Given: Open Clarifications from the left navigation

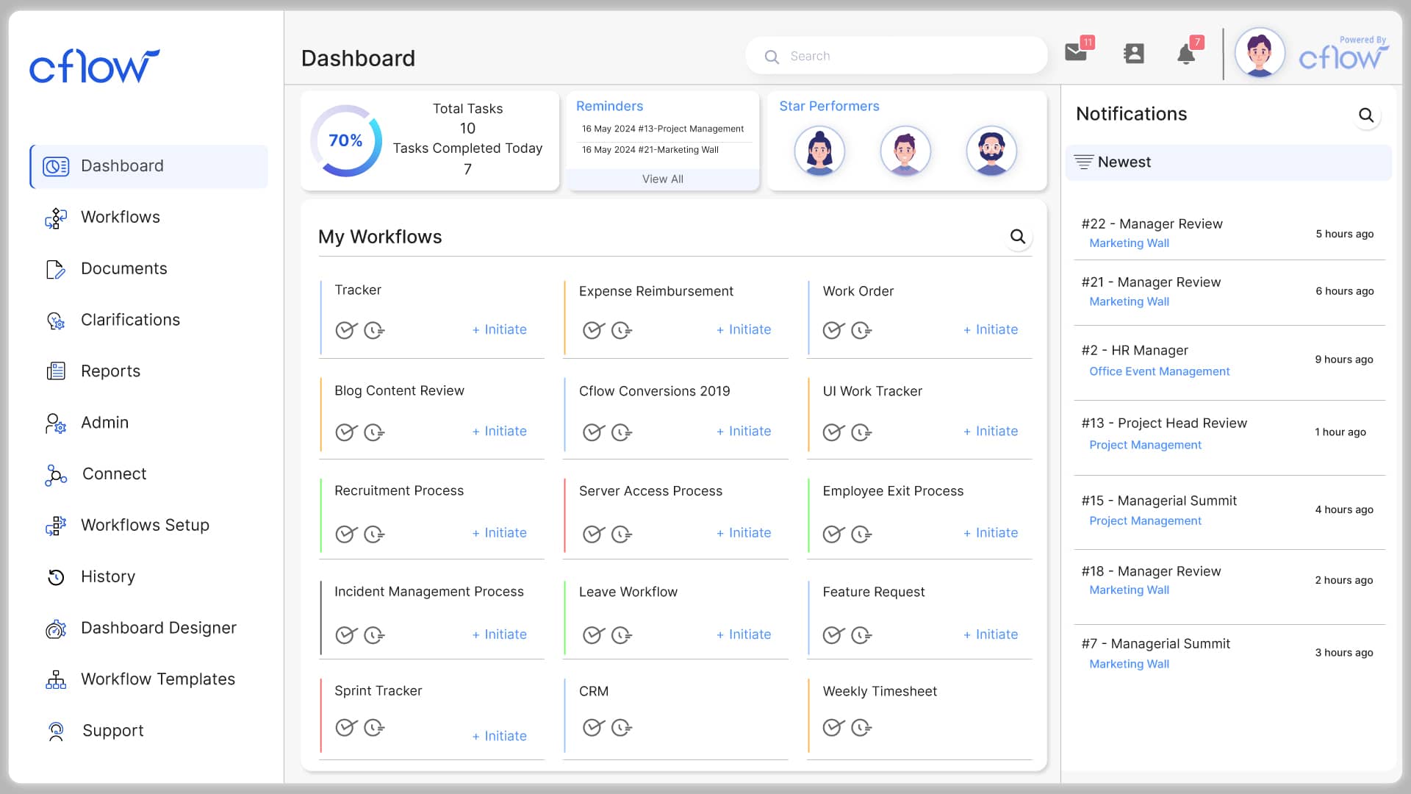Looking at the screenshot, I should tap(130, 320).
